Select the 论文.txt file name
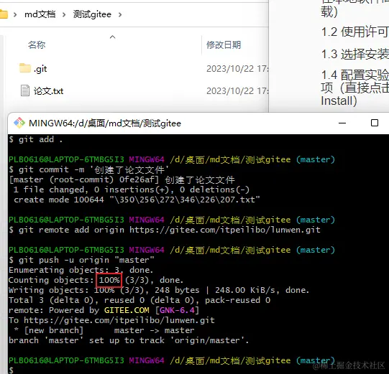Screen dimensions: 389x374 point(49,91)
